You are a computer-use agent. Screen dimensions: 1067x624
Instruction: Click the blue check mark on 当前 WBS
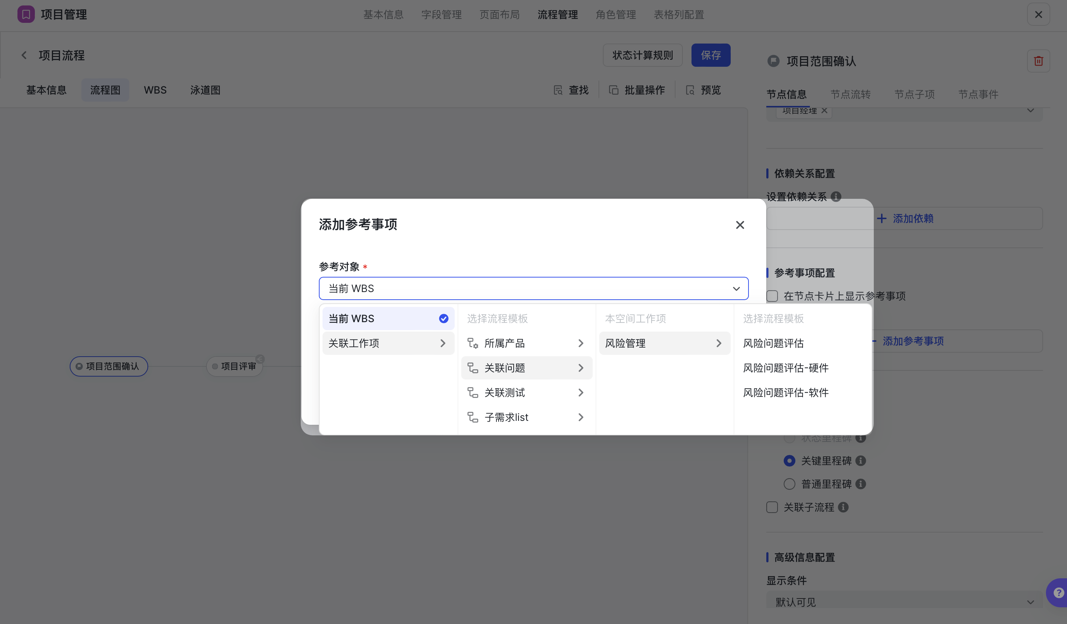click(x=443, y=319)
